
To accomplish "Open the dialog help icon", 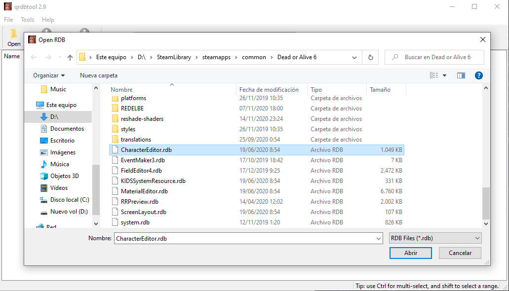I will click(x=478, y=75).
